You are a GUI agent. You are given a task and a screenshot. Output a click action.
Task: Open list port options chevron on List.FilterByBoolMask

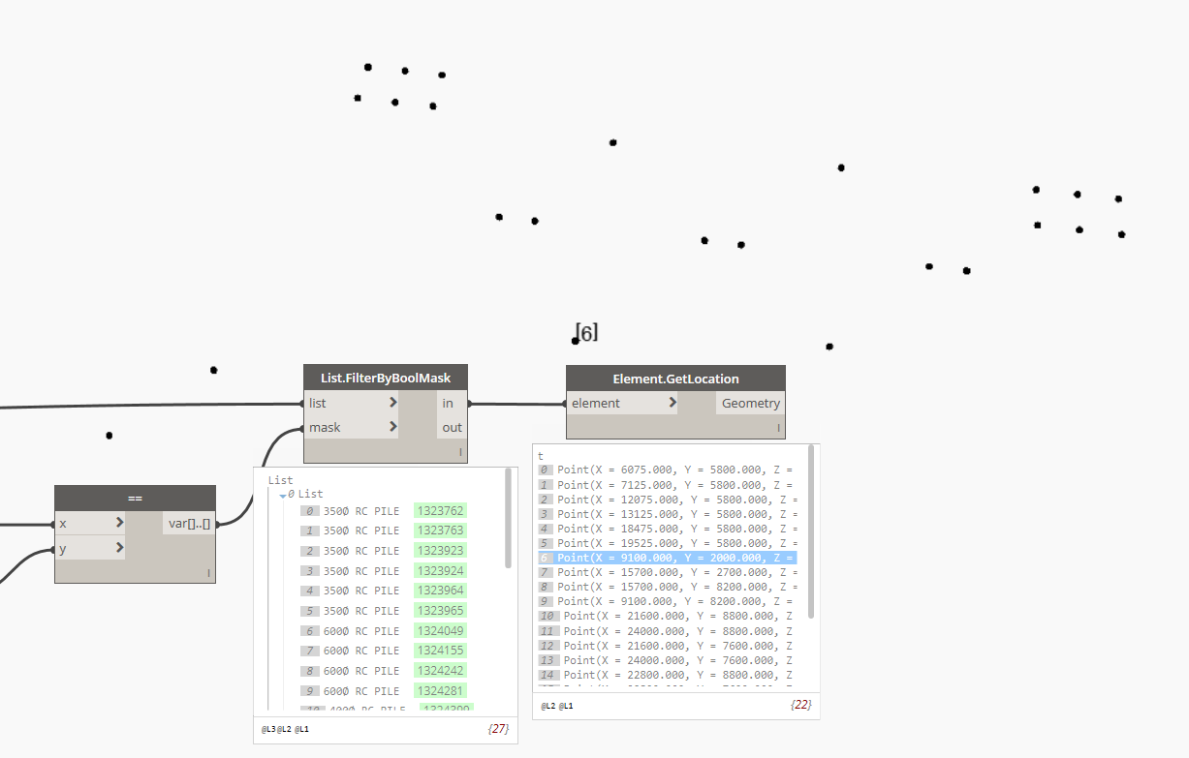(x=392, y=403)
